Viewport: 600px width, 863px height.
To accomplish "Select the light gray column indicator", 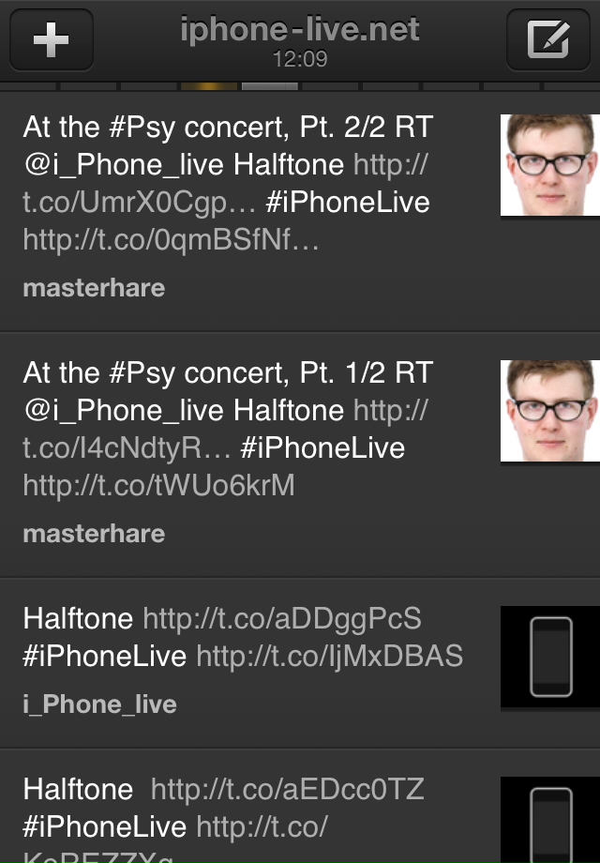I will [x=269, y=86].
